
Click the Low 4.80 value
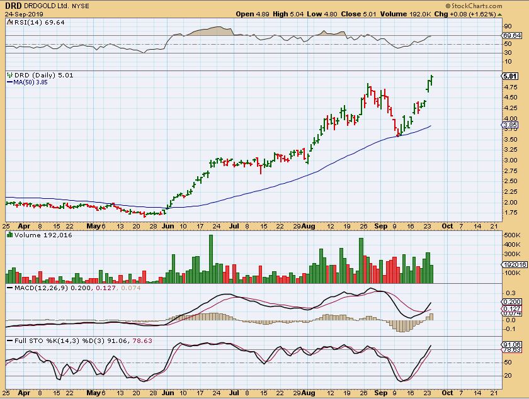click(322, 14)
